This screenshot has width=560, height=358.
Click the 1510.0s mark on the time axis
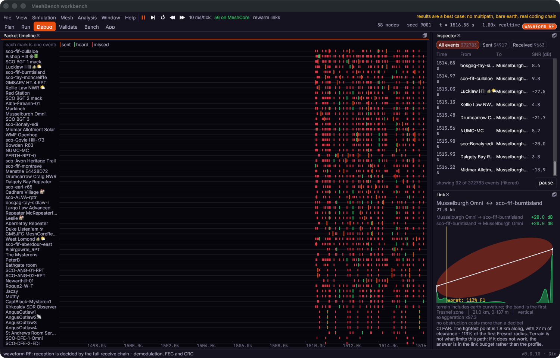(315, 346)
